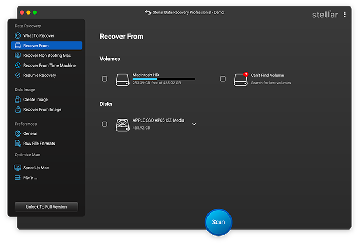
Task: Click the More list icon
Action: point(18,177)
